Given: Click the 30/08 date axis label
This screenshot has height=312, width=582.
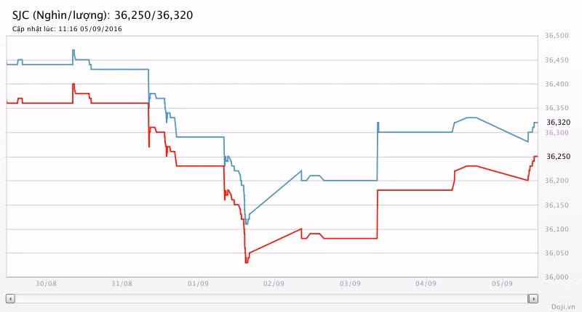Looking at the screenshot, I should (46, 284).
